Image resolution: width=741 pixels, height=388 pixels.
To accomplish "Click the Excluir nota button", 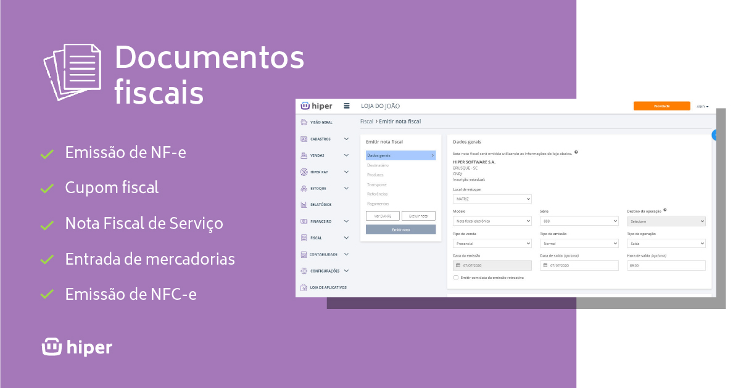I will [x=418, y=216].
